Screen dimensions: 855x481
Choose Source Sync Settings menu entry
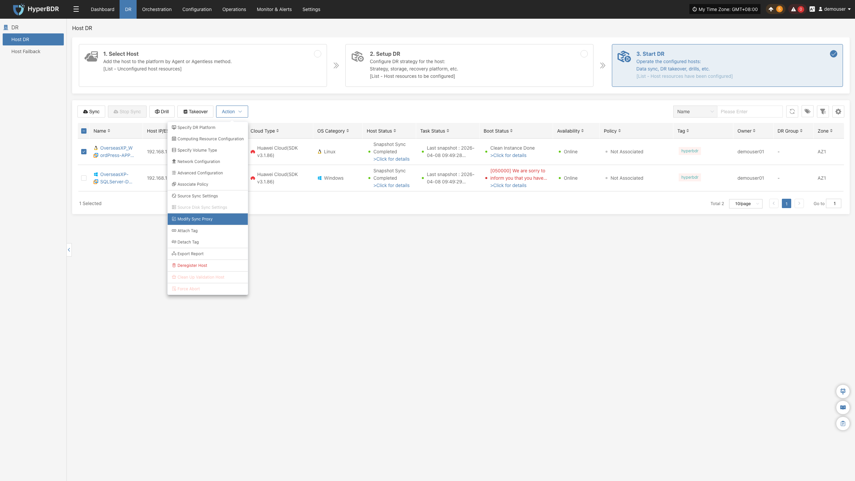pyautogui.click(x=208, y=196)
